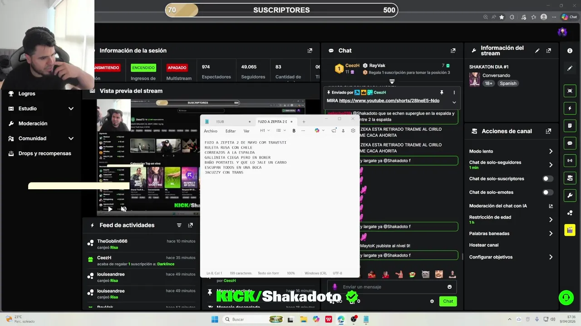Screen dimensions: 581x326
Task: Open OBS Studio from taskbar
Action: [x=354, y=319]
